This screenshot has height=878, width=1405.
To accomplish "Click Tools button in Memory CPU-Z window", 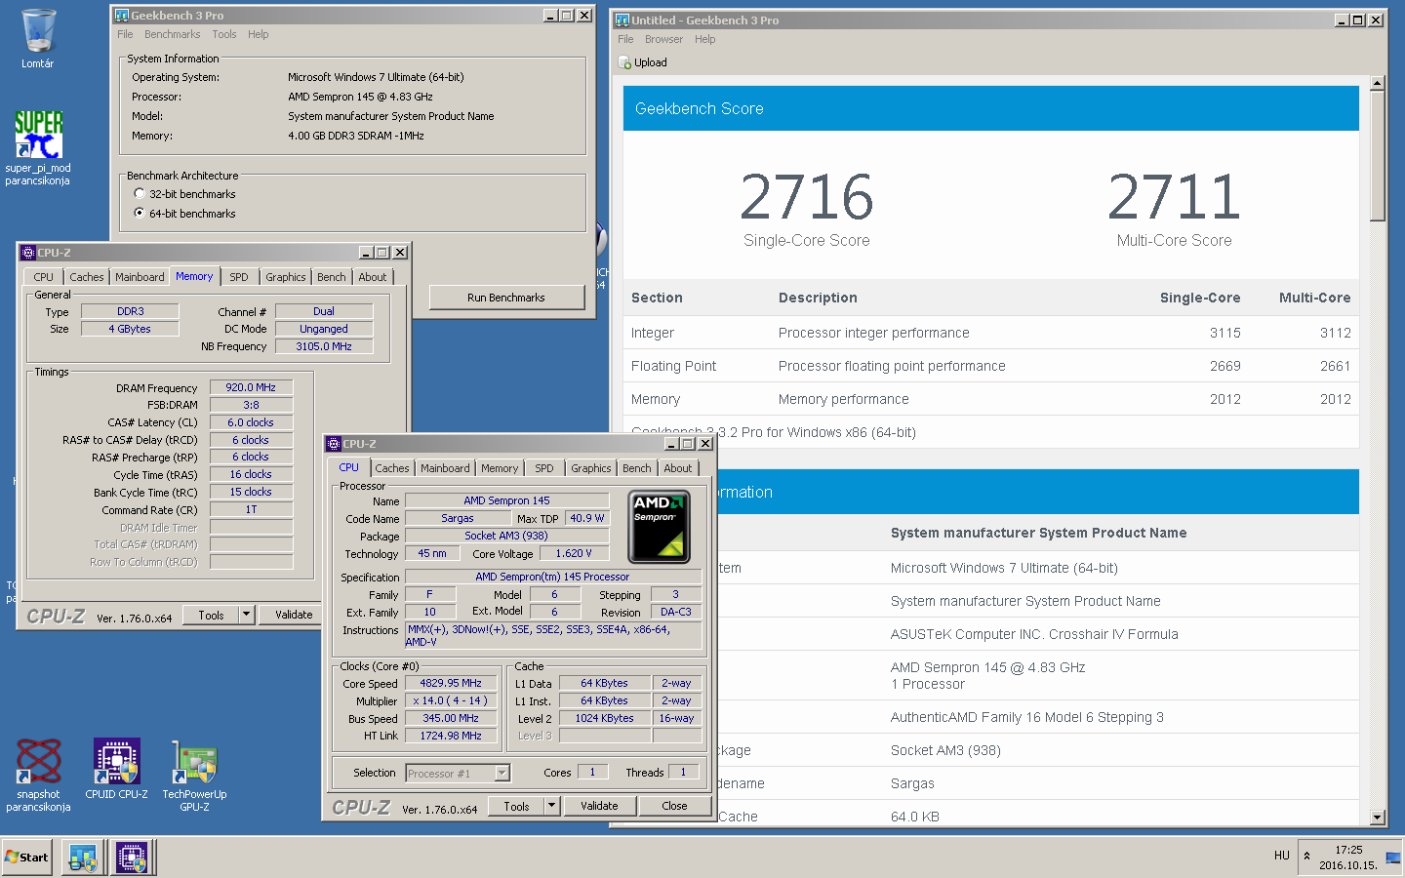I will pos(211,615).
